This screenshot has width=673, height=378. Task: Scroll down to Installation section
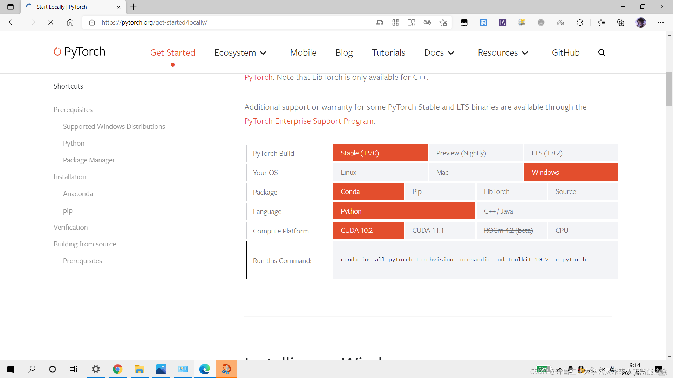click(69, 177)
